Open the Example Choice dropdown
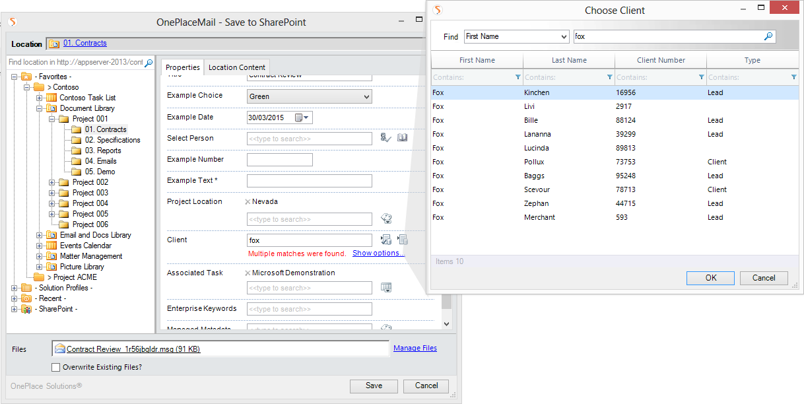 click(367, 97)
